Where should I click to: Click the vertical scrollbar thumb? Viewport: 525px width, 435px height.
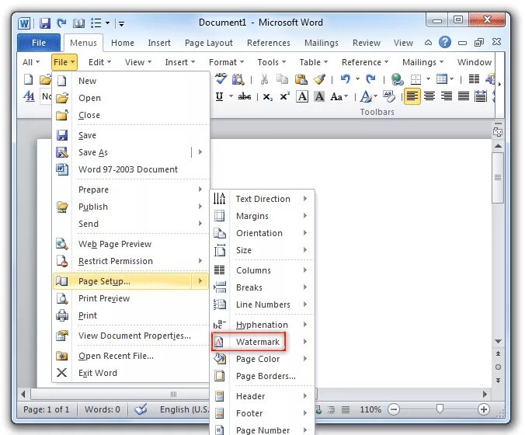498,178
